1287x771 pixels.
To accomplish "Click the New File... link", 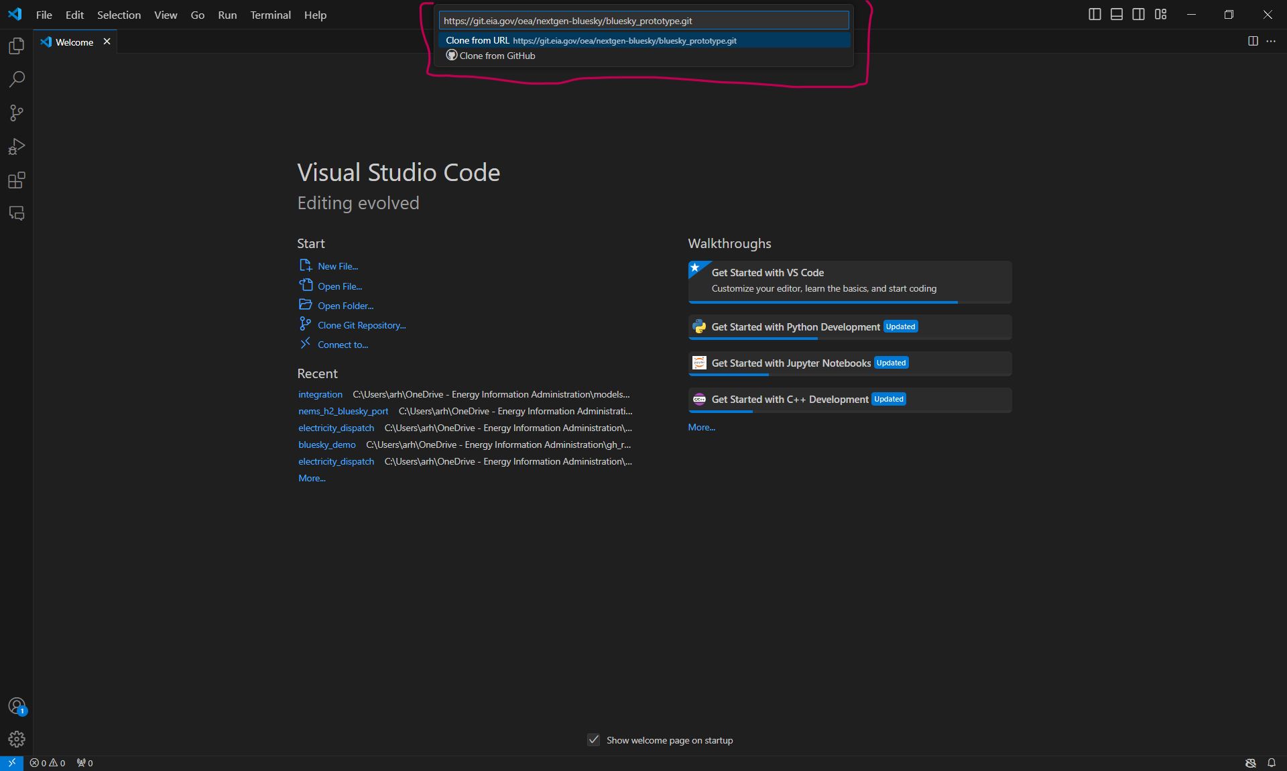I will (337, 266).
